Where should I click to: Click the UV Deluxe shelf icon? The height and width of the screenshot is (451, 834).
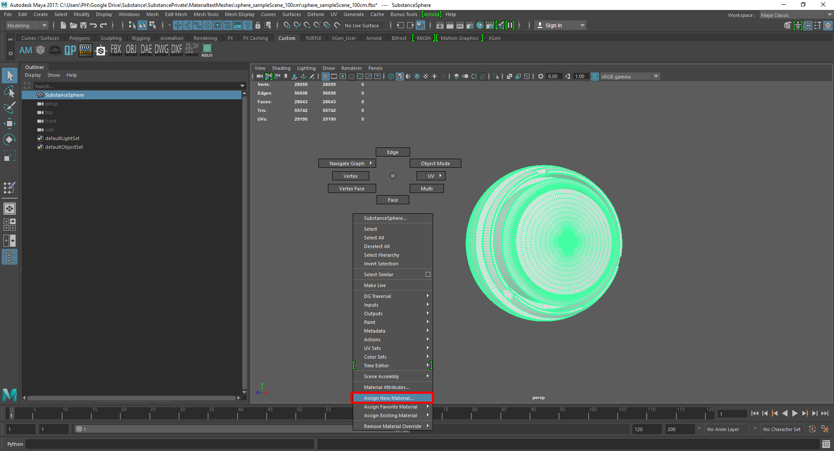pos(86,50)
